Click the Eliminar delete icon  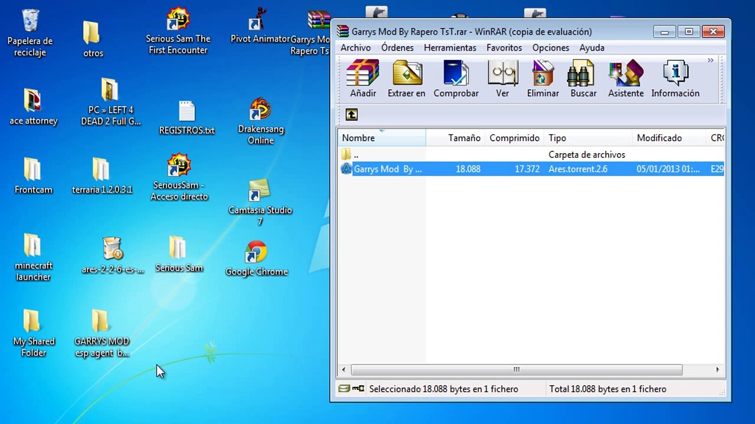click(543, 78)
